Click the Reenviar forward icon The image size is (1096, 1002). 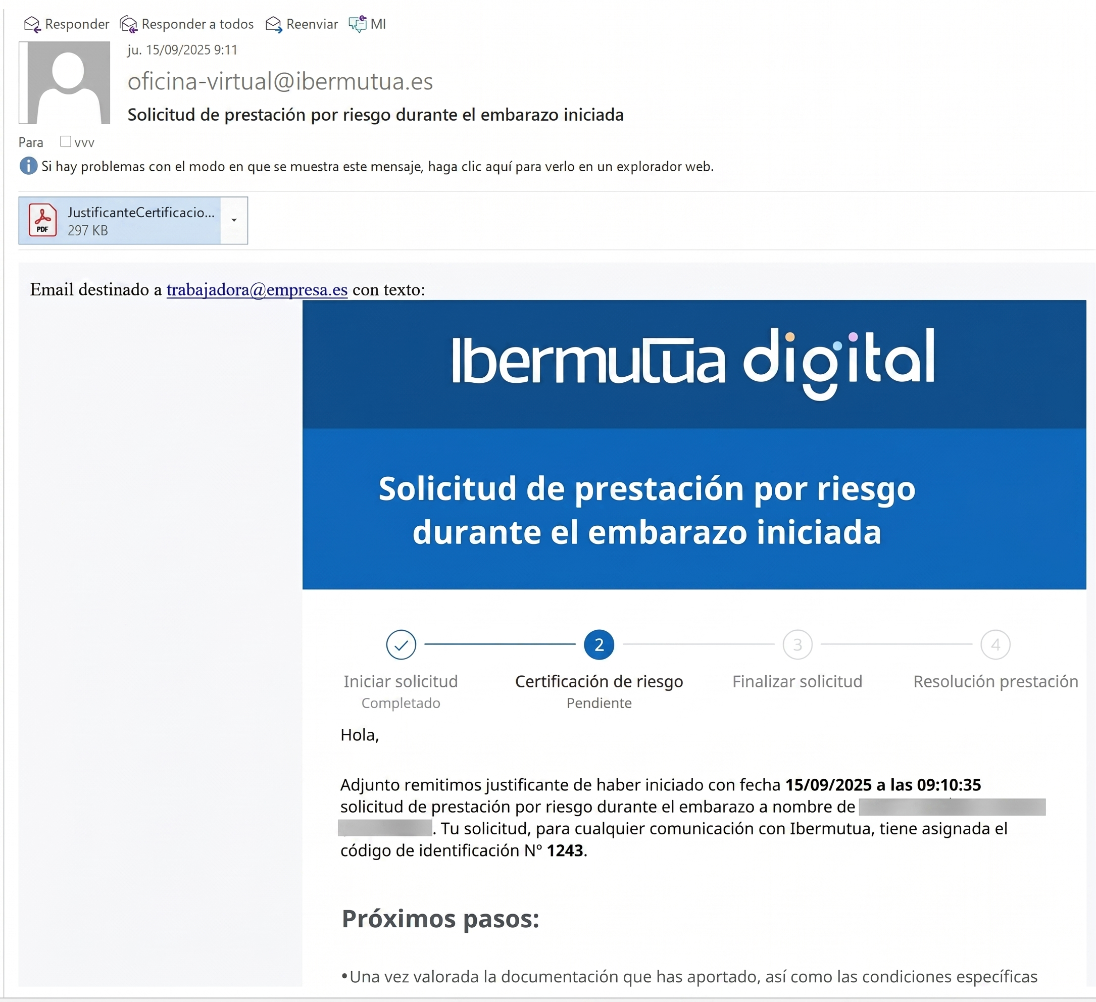(x=274, y=24)
